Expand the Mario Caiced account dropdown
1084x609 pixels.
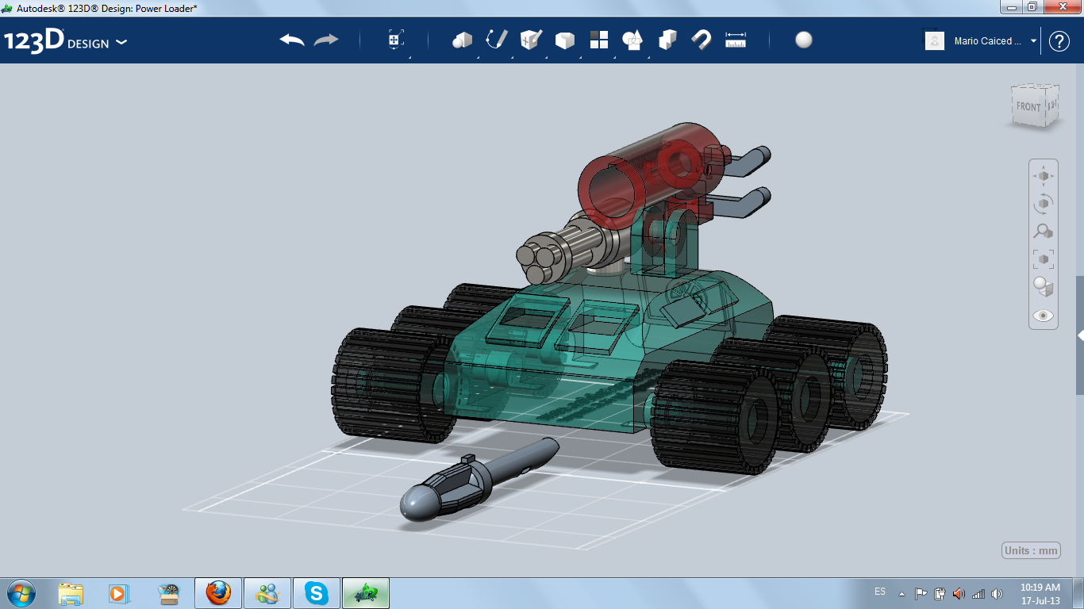[x=1033, y=41]
